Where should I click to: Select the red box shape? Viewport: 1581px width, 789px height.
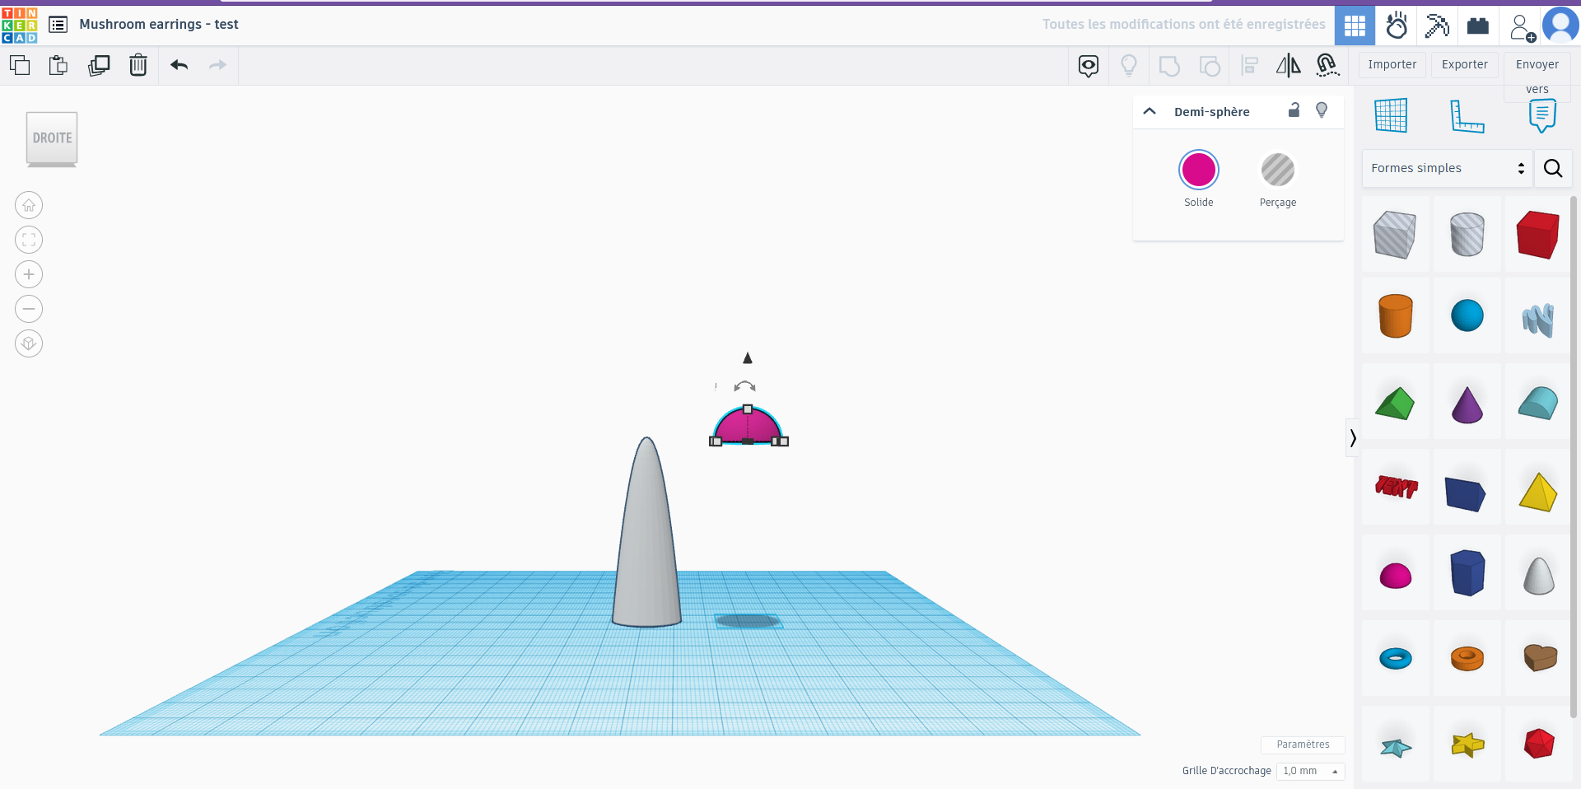1538,234
